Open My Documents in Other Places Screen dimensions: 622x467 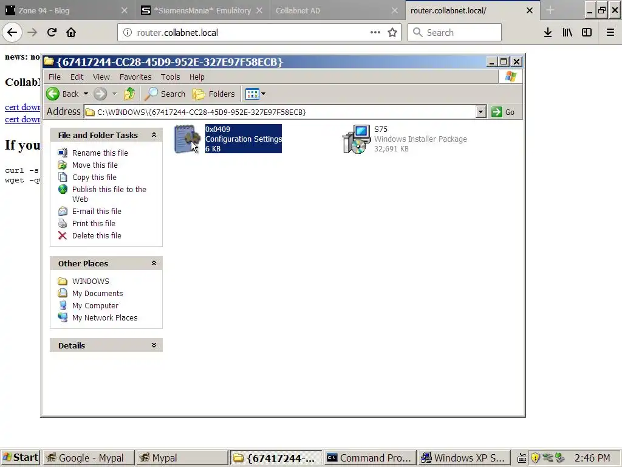coord(98,294)
